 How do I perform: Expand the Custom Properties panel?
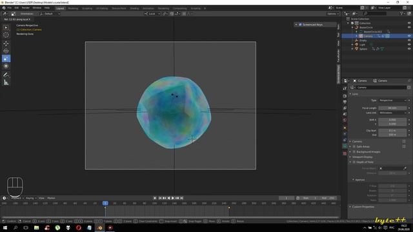click(362, 207)
